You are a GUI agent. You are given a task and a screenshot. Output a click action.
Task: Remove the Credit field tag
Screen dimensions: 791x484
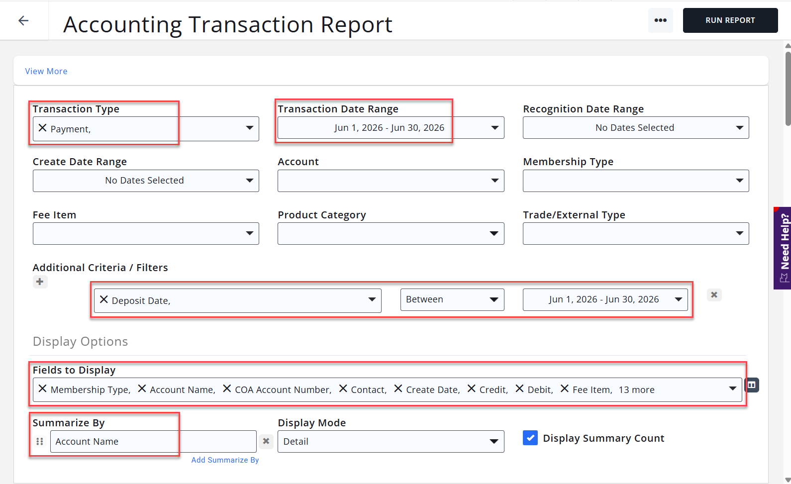(x=471, y=389)
